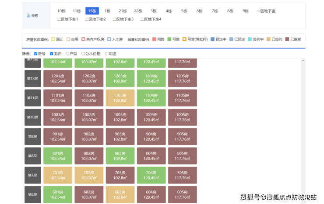This screenshot has width=324, height=204.
Task: Select room 1005房 cell
Action: click(183, 117)
